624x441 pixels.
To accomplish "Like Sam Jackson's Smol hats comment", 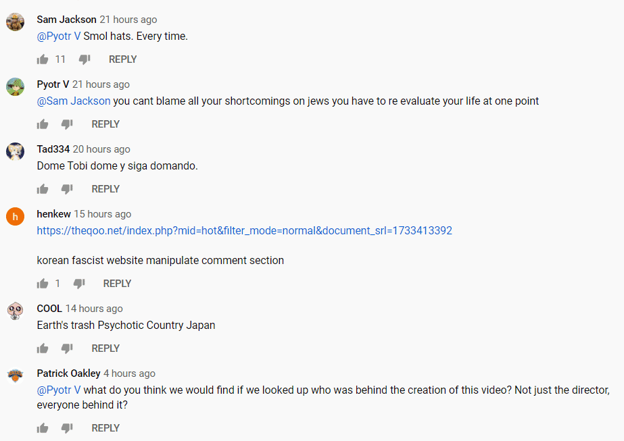I will click(x=43, y=59).
